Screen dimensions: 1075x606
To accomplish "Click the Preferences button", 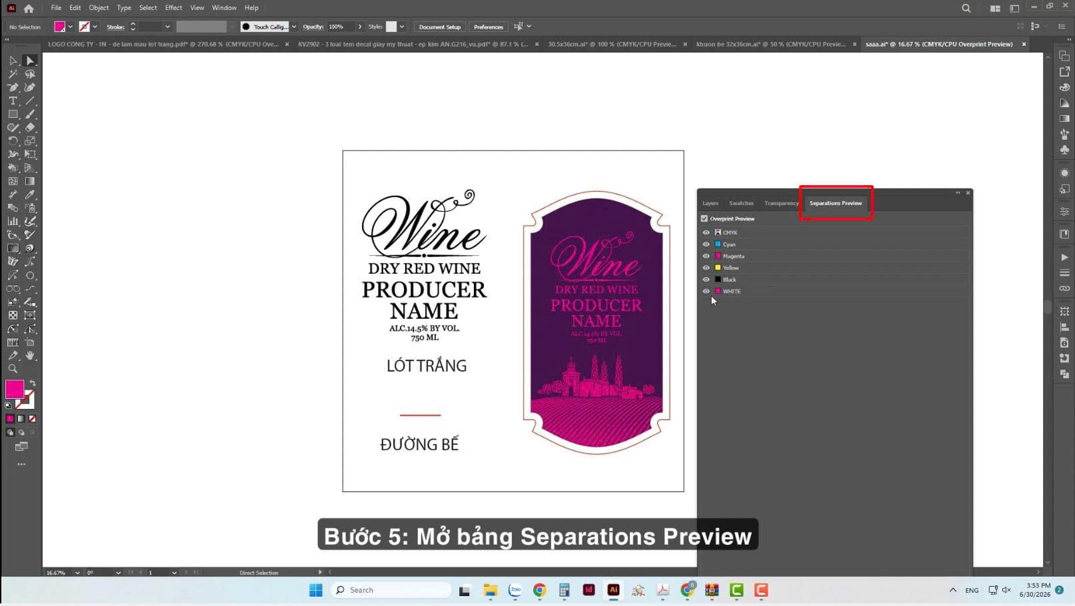I will point(489,27).
